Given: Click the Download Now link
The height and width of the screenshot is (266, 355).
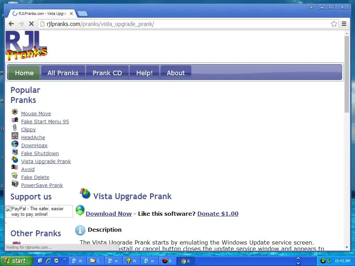Looking at the screenshot, I should [x=109, y=214].
